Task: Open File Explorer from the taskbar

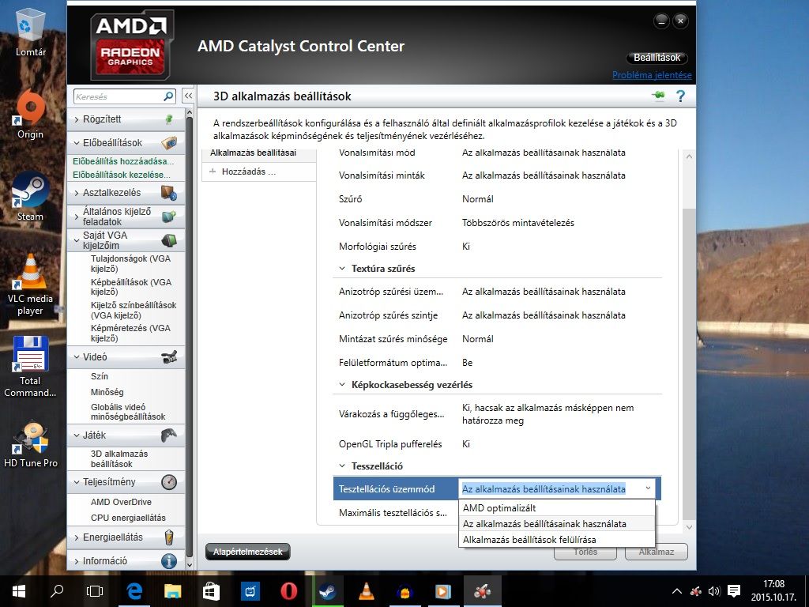Action: 173,591
